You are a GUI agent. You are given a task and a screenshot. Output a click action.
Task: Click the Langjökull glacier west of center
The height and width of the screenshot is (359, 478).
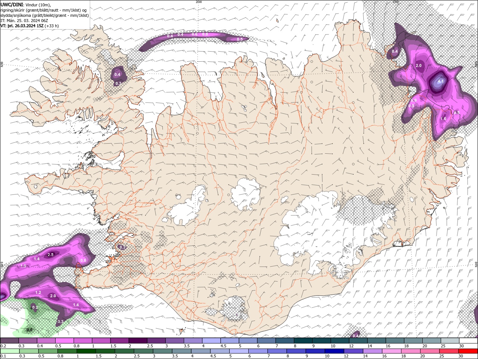[x=187, y=208]
